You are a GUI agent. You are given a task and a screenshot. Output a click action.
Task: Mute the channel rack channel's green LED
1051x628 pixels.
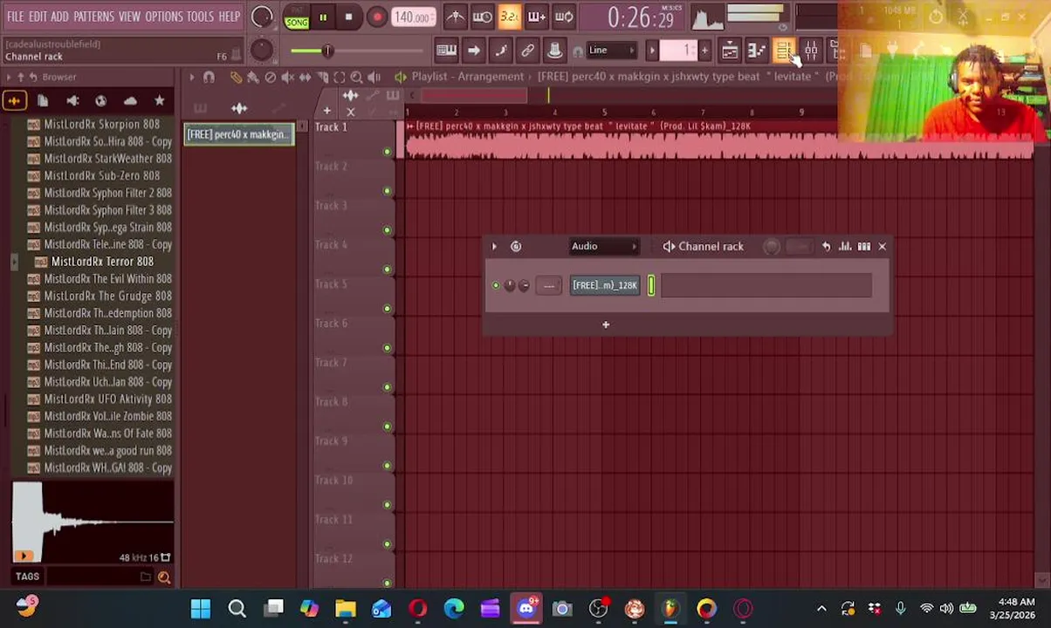[496, 285]
